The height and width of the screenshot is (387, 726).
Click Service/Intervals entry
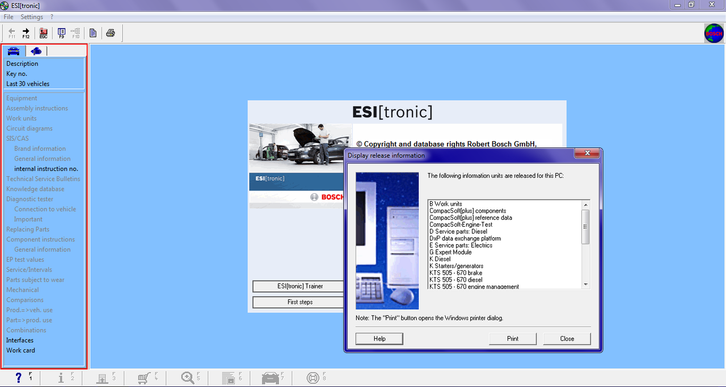29,270
